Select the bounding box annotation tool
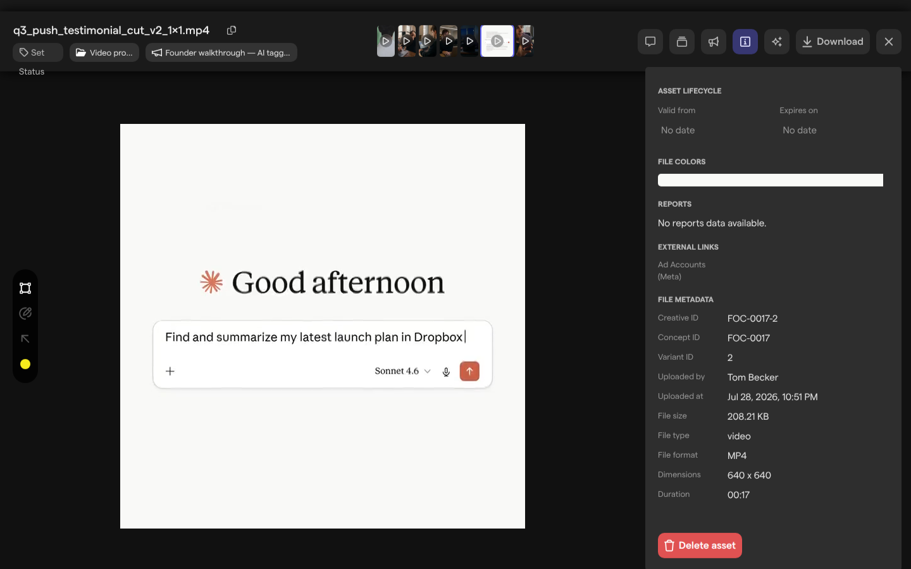The height and width of the screenshot is (569, 911). [25, 288]
